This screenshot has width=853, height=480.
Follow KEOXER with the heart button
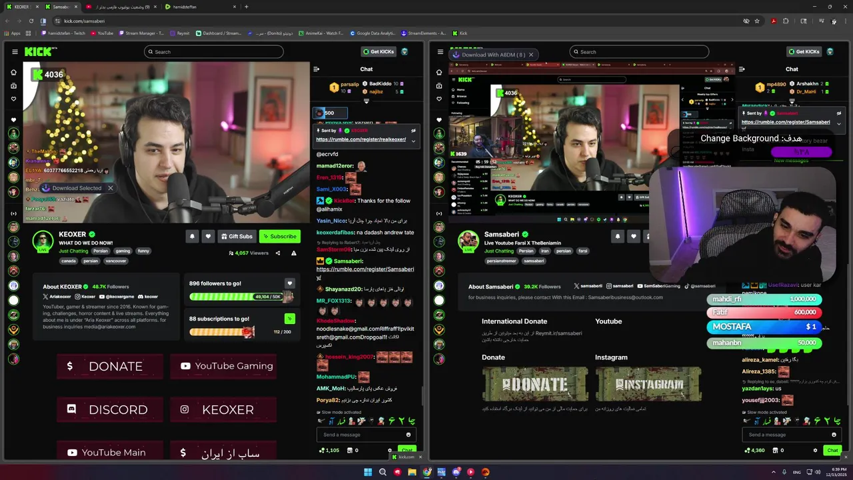(x=209, y=236)
